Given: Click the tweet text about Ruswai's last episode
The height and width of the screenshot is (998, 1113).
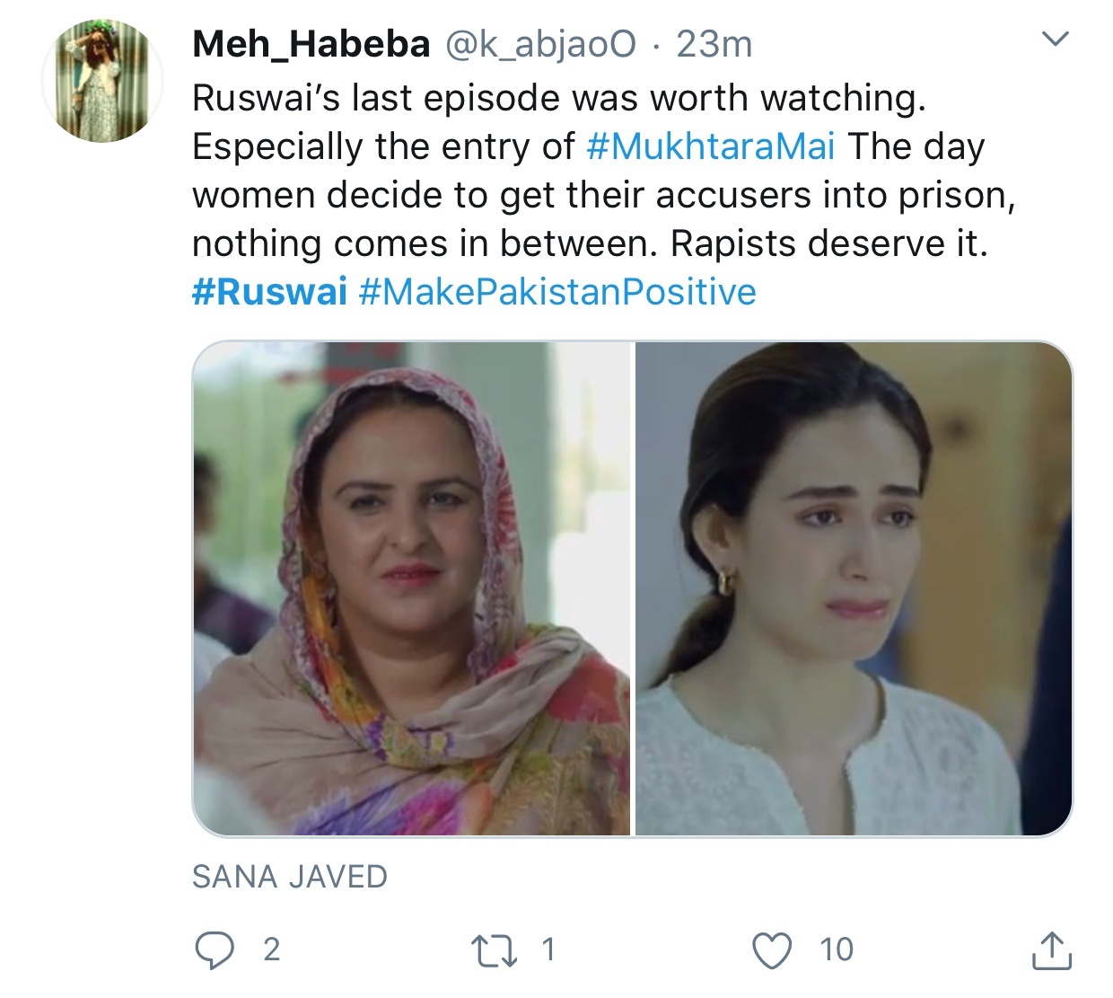Looking at the screenshot, I should [x=604, y=195].
